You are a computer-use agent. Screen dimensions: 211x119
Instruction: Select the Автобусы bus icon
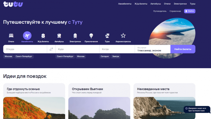59,36
